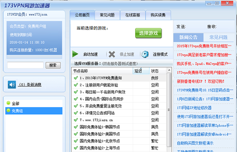
Task: Open the 常见问题 top tab
Action: click(x=107, y=15)
